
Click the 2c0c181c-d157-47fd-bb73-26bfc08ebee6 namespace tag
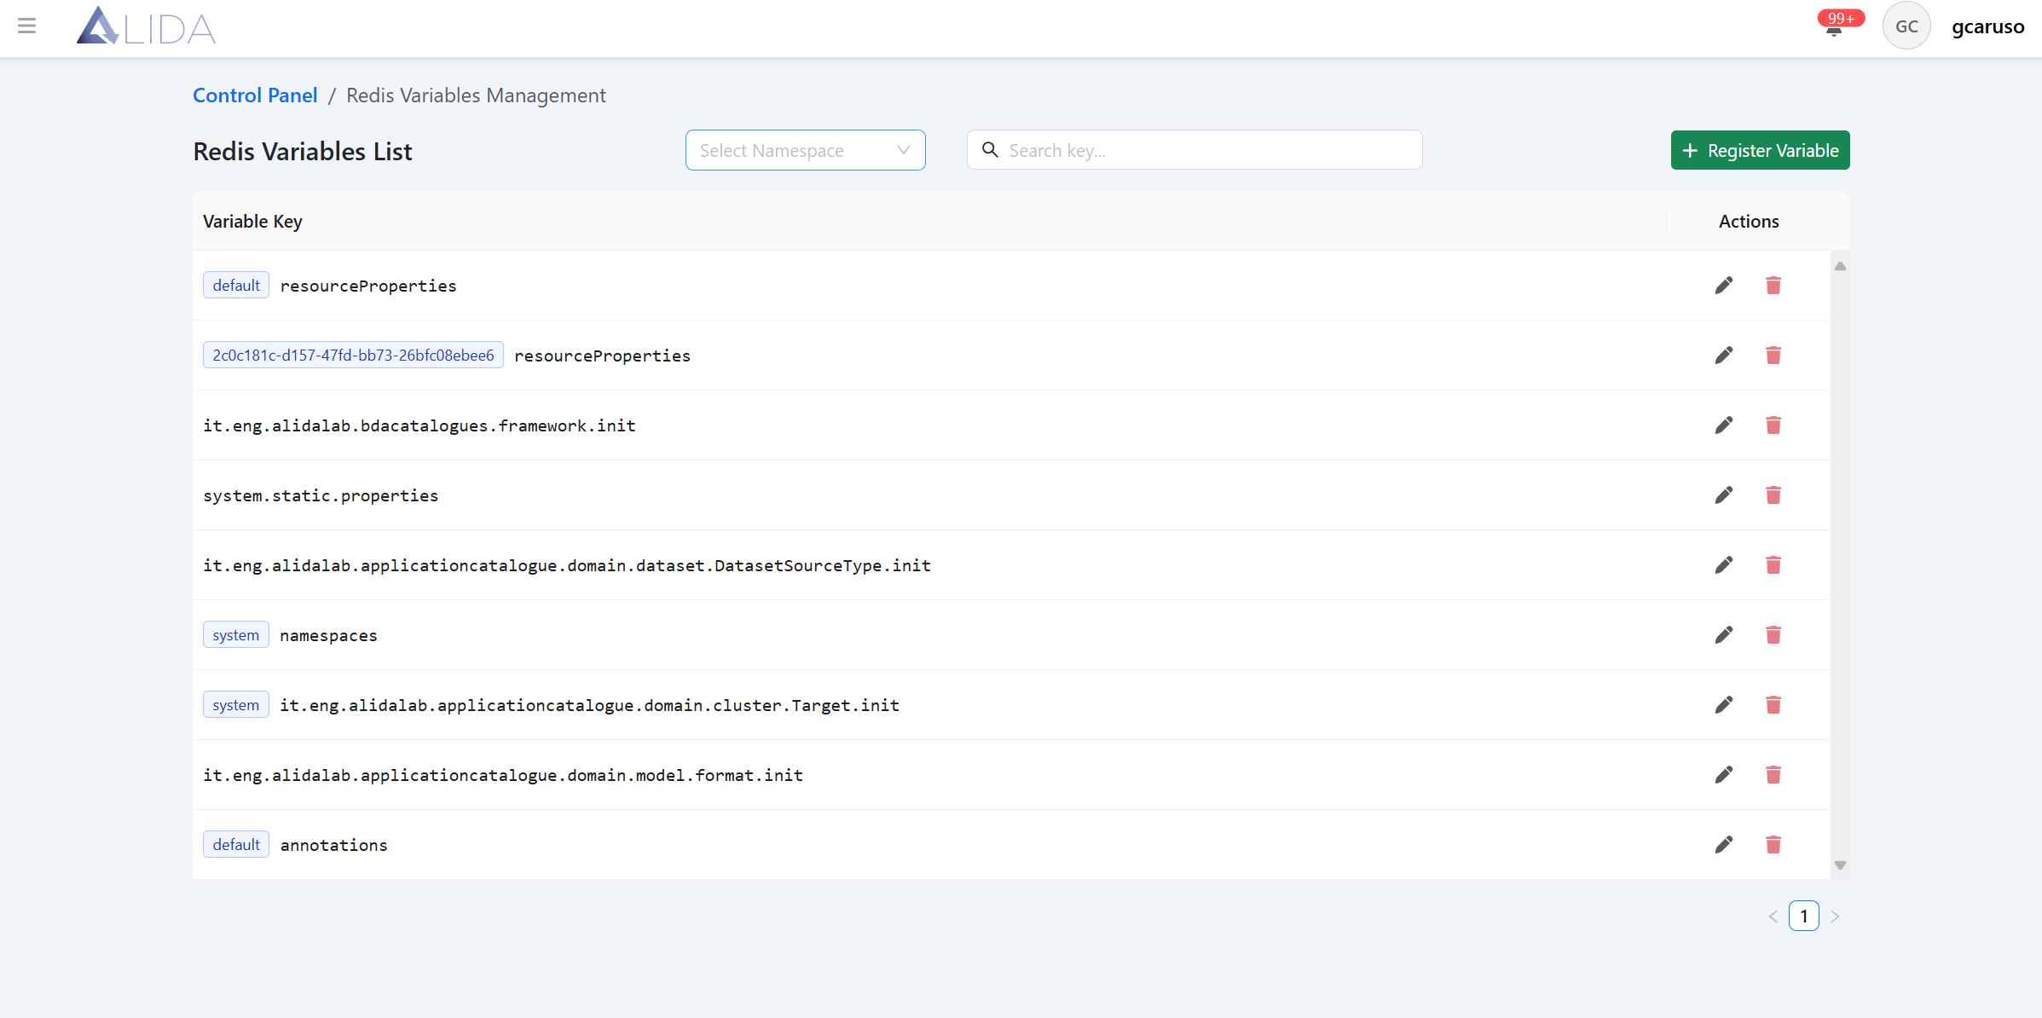pyautogui.click(x=353, y=356)
